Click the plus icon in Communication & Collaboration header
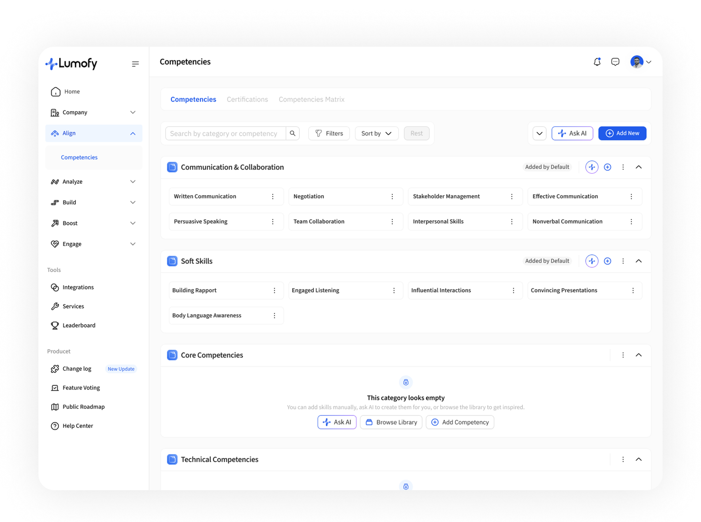 pos(608,167)
